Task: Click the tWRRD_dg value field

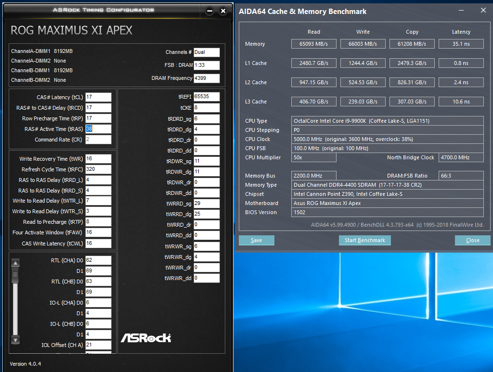Action: (x=207, y=214)
